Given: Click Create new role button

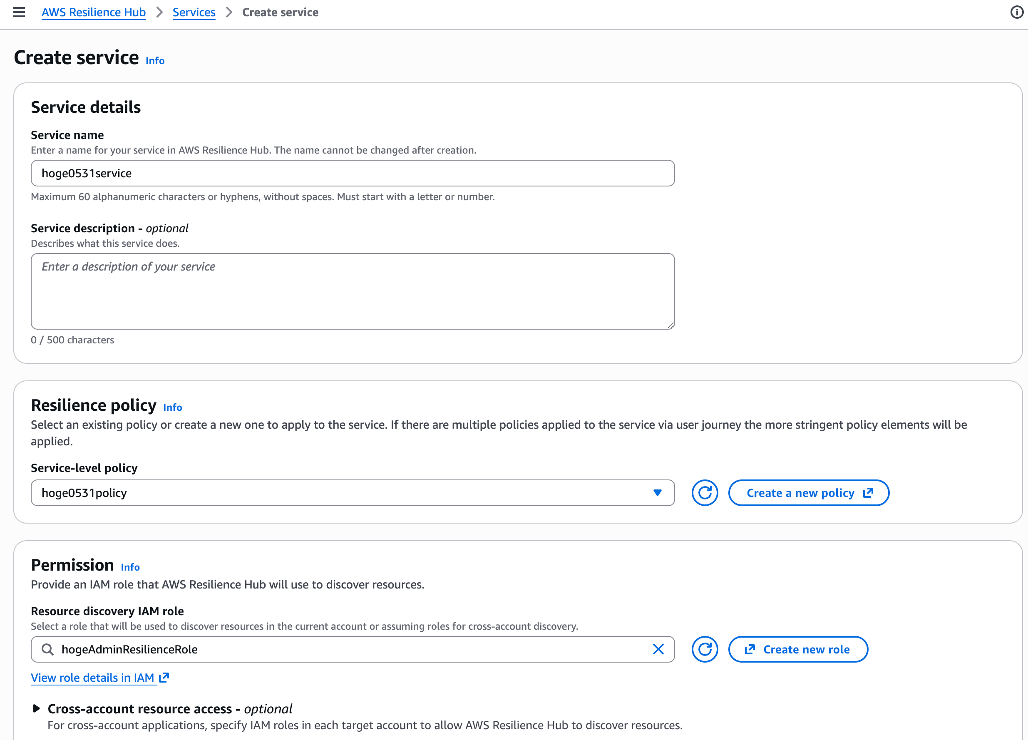Looking at the screenshot, I should click(798, 649).
